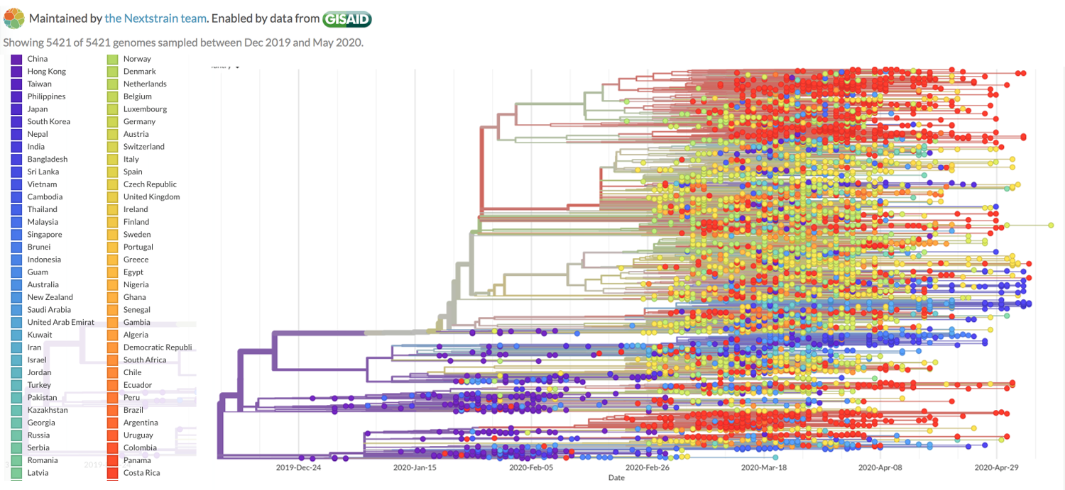Click the Brazil legend color square
Viewport: 1065px width, 490px height.
click(x=113, y=410)
